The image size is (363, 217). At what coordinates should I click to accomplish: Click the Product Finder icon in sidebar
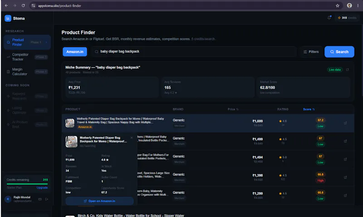click(8, 42)
